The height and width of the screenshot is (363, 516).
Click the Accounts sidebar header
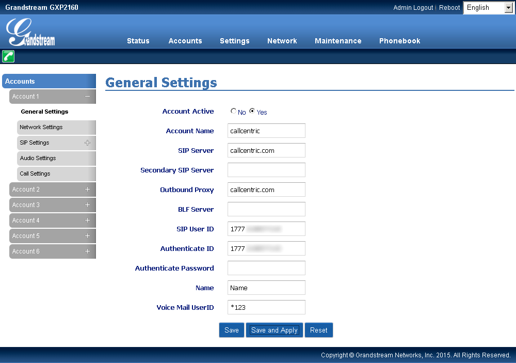(x=49, y=81)
